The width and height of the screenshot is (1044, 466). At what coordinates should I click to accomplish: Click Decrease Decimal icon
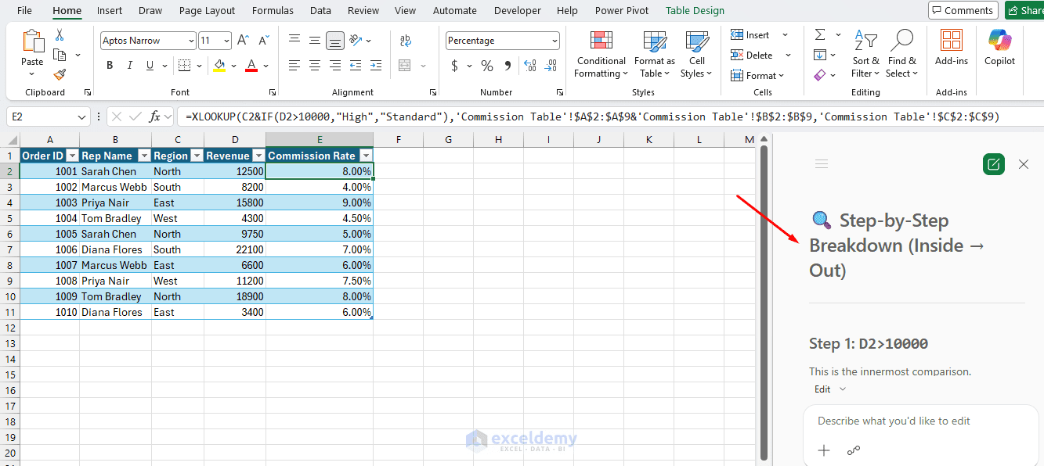click(x=551, y=66)
